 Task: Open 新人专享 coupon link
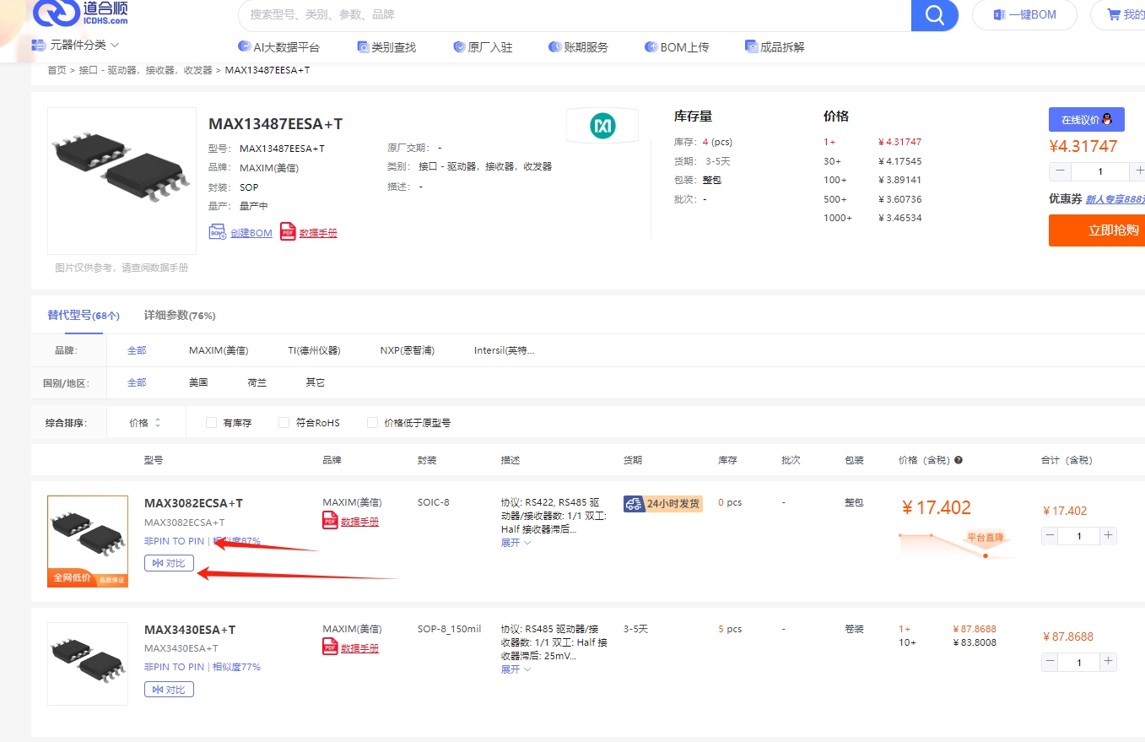[1115, 199]
